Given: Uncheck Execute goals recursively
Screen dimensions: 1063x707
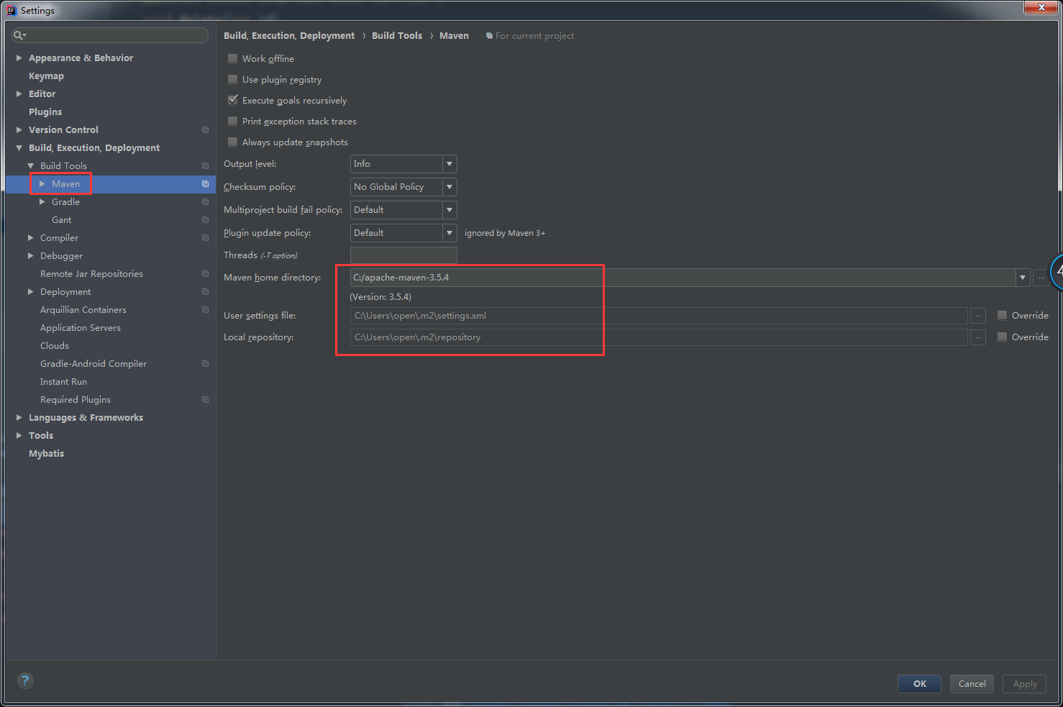Looking at the screenshot, I should click(x=232, y=100).
